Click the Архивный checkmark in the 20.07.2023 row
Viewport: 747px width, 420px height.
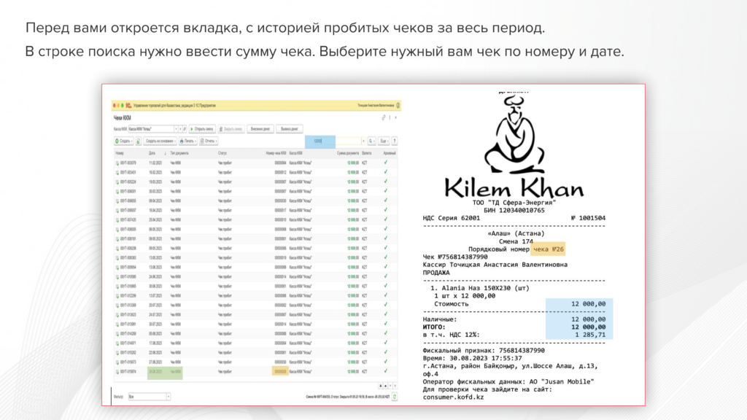(385, 305)
